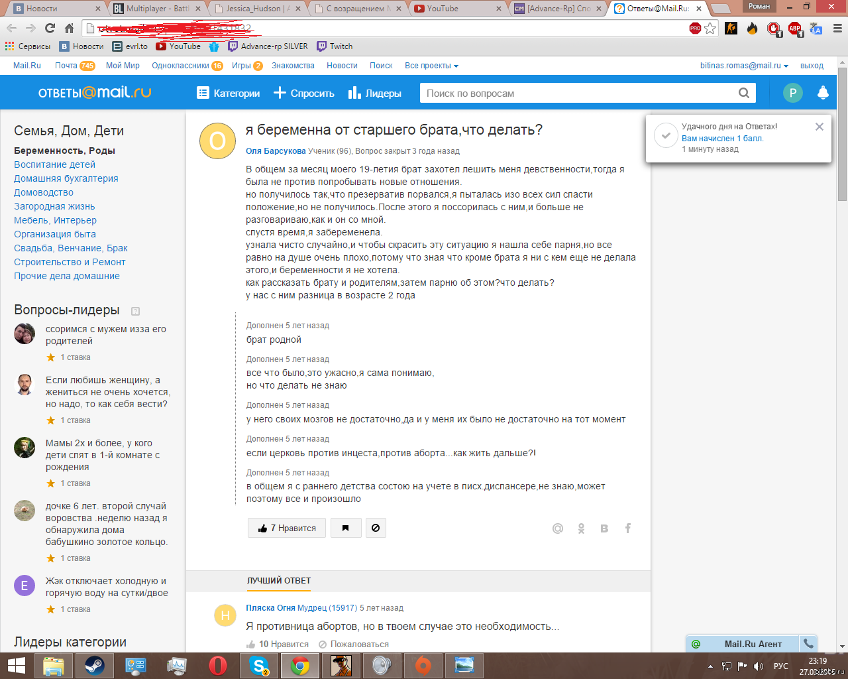This screenshot has width=848, height=679.
Task: Like best answer via 10 Нравится
Action: pos(277,644)
